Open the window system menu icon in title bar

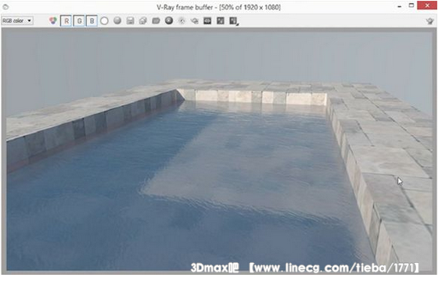pos(5,7)
